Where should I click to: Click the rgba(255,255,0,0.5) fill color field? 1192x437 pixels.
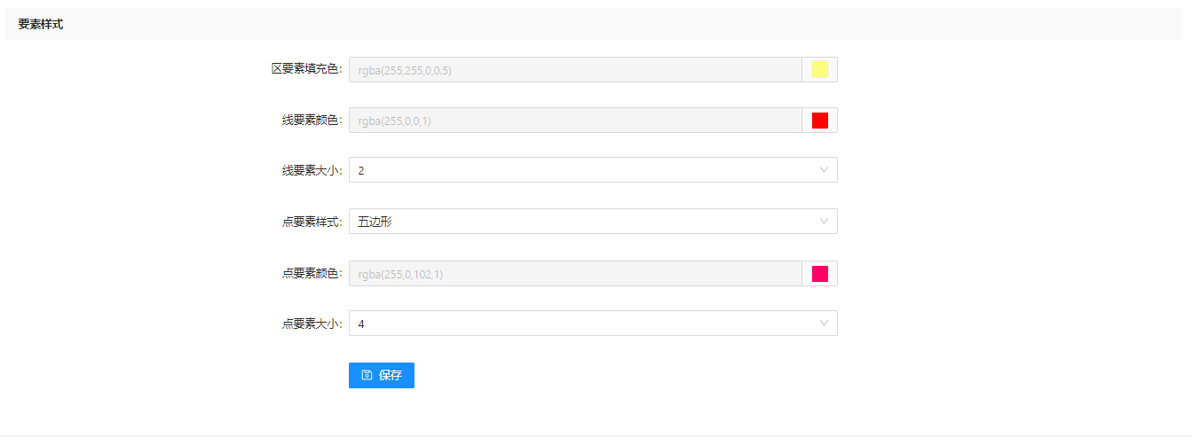coord(575,70)
